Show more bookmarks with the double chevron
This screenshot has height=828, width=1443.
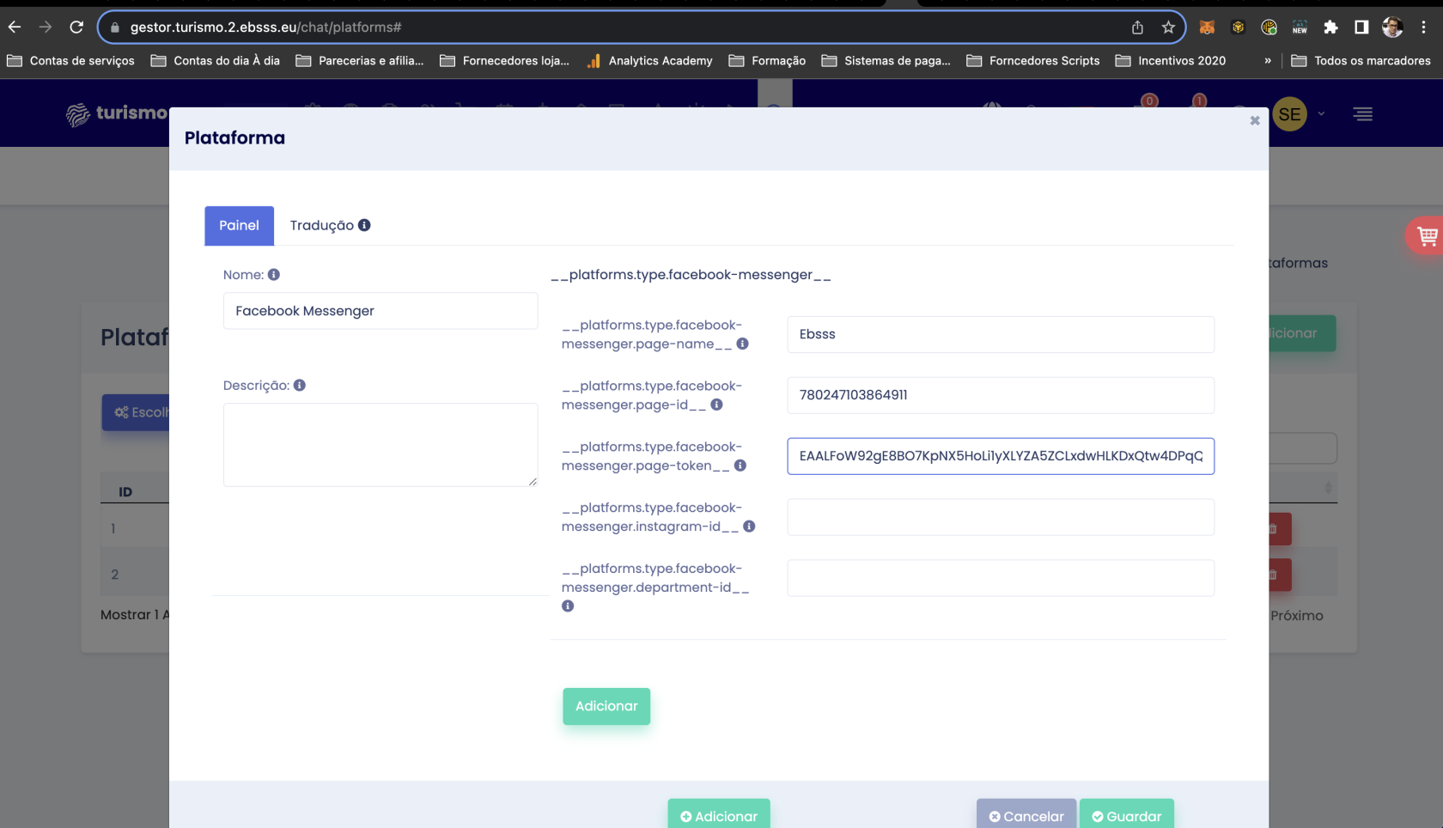click(1268, 61)
